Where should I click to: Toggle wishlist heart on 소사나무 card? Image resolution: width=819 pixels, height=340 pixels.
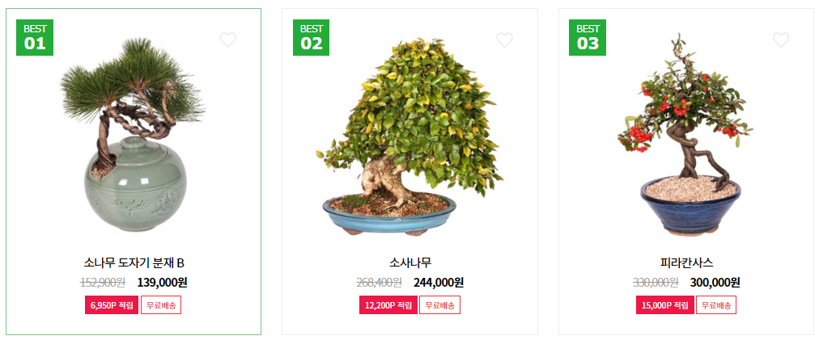click(504, 40)
